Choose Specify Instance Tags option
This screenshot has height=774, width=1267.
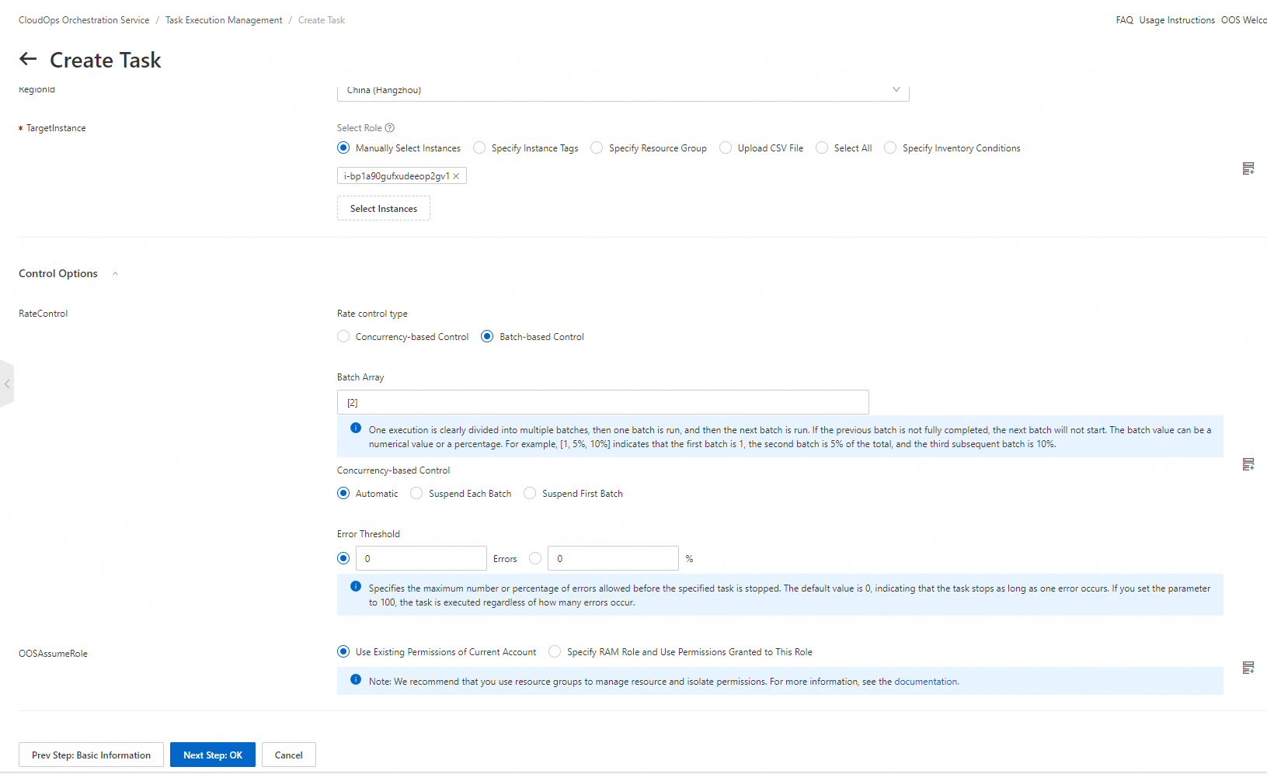pos(479,148)
